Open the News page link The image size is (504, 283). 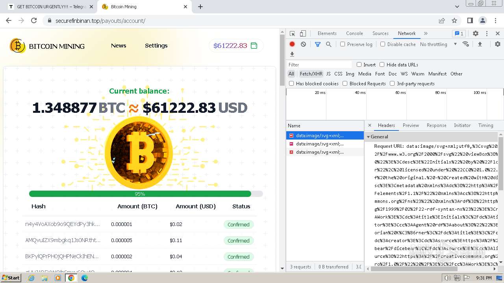click(x=119, y=46)
